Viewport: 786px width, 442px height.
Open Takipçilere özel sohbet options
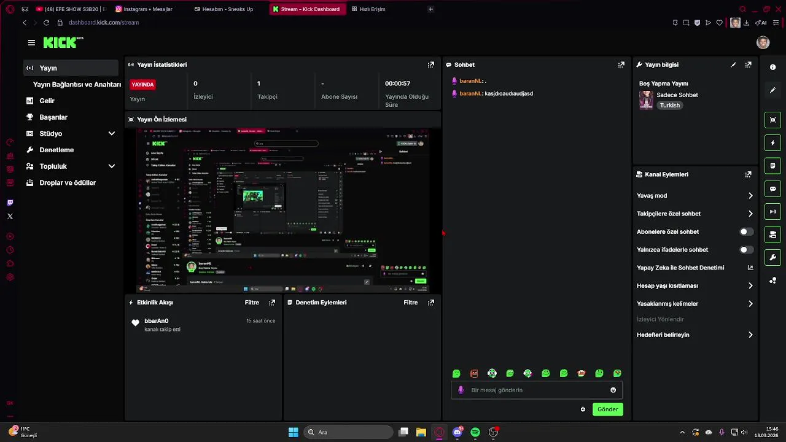[695, 214]
